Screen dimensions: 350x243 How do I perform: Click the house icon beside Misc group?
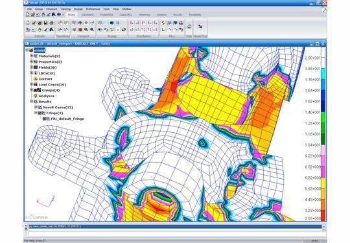tap(189, 27)
